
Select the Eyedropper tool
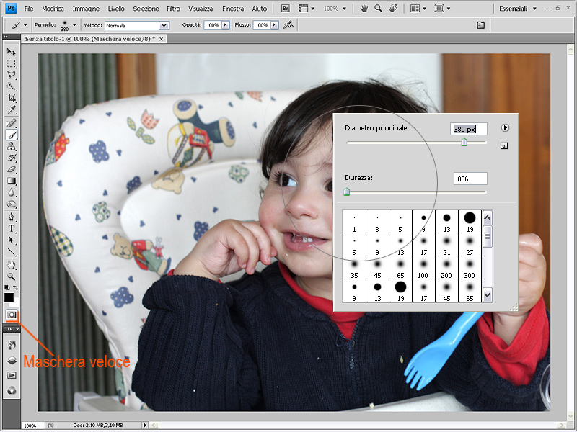coord(12,109)
